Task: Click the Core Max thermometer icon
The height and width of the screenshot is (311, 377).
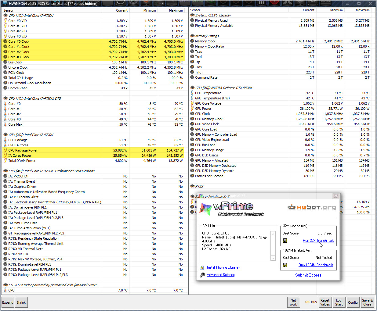Action: click(x=5, y=124)
